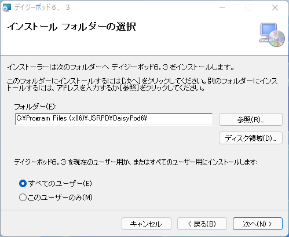Cancel setup with the キャンセル button
This screenshot has width=289, height=237.
coord(147,224)
